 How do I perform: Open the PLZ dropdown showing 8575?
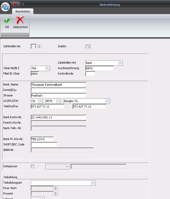point(58,101)
